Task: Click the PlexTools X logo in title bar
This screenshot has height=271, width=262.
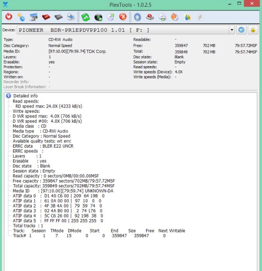Action: 5,4
